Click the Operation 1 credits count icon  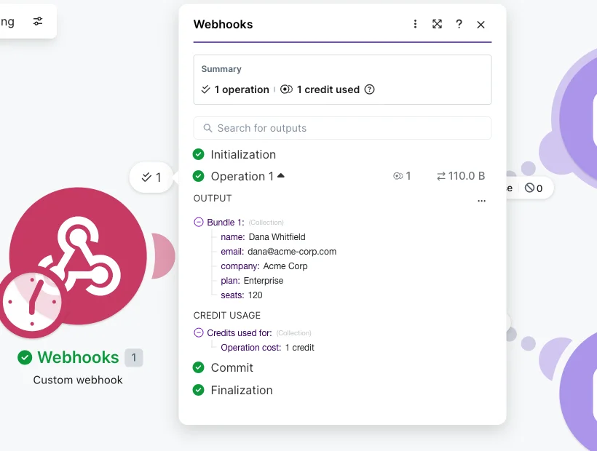tap(398, 176)
